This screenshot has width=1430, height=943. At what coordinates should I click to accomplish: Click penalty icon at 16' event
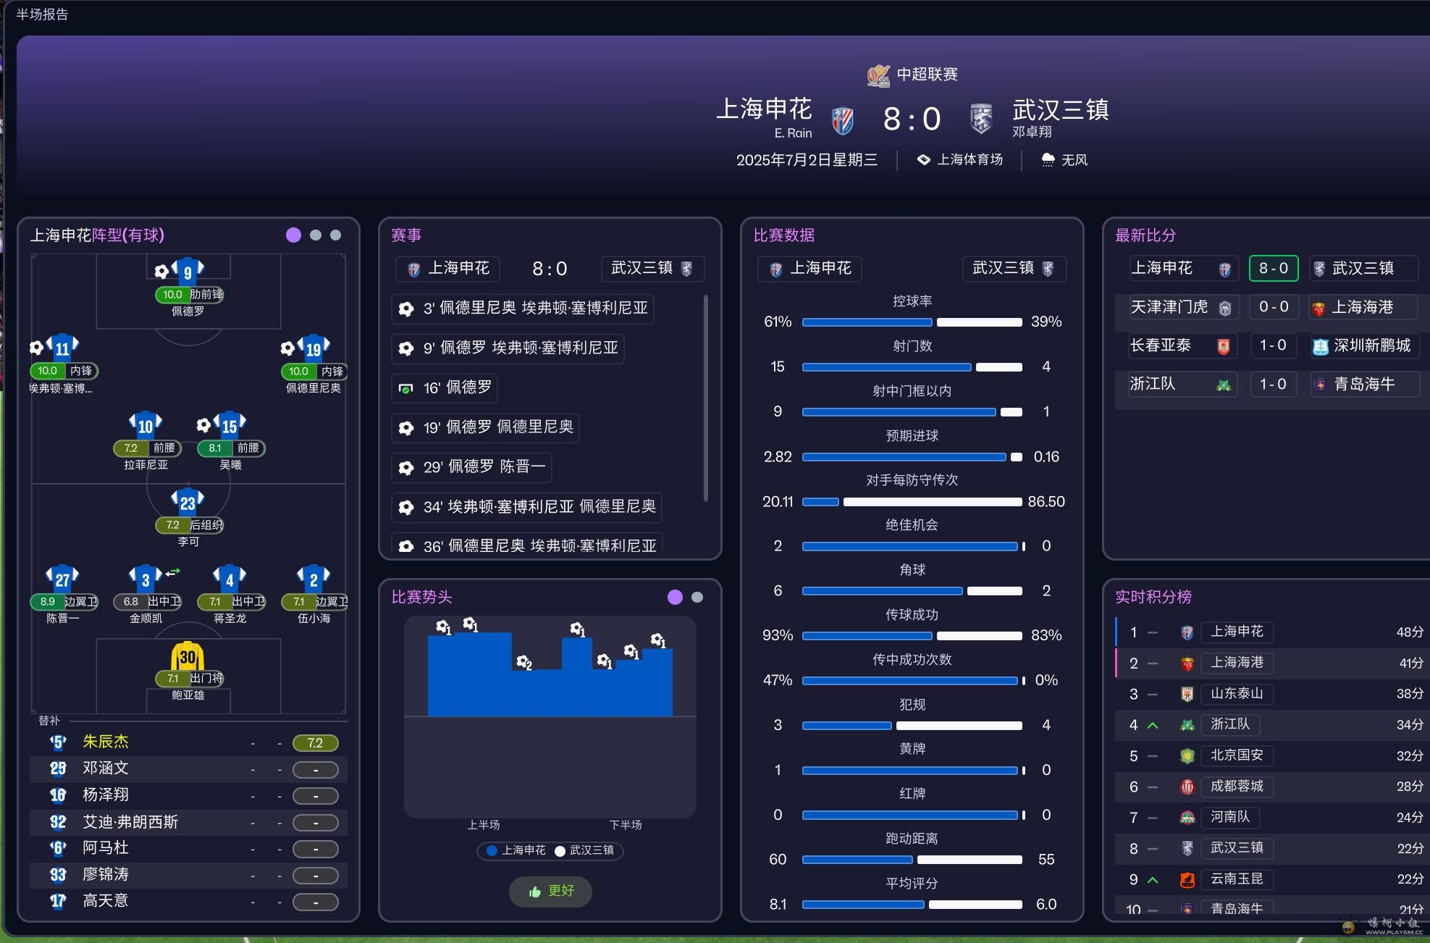[x=406, y=388]
